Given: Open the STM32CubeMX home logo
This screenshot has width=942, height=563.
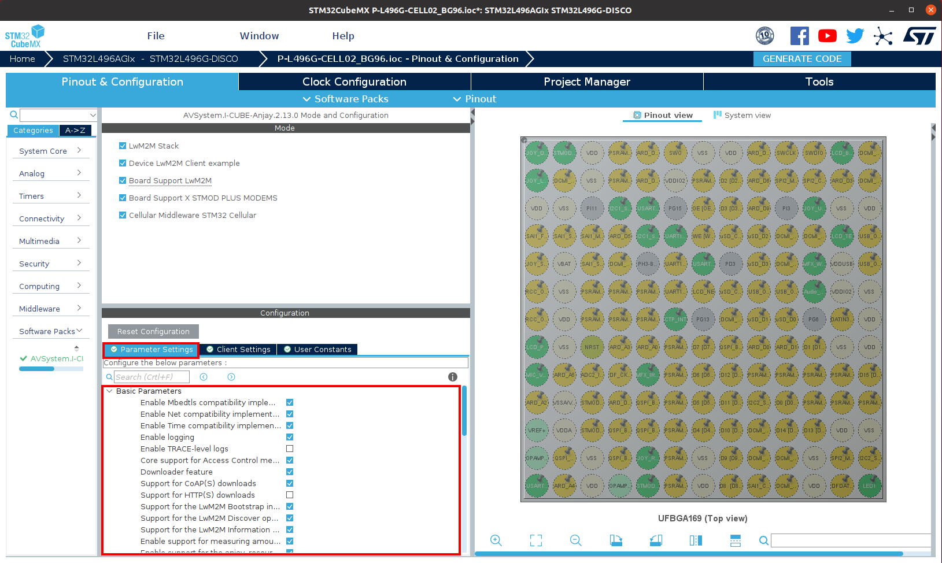Looking at the screenshot, I should click(x=24, y=36).
